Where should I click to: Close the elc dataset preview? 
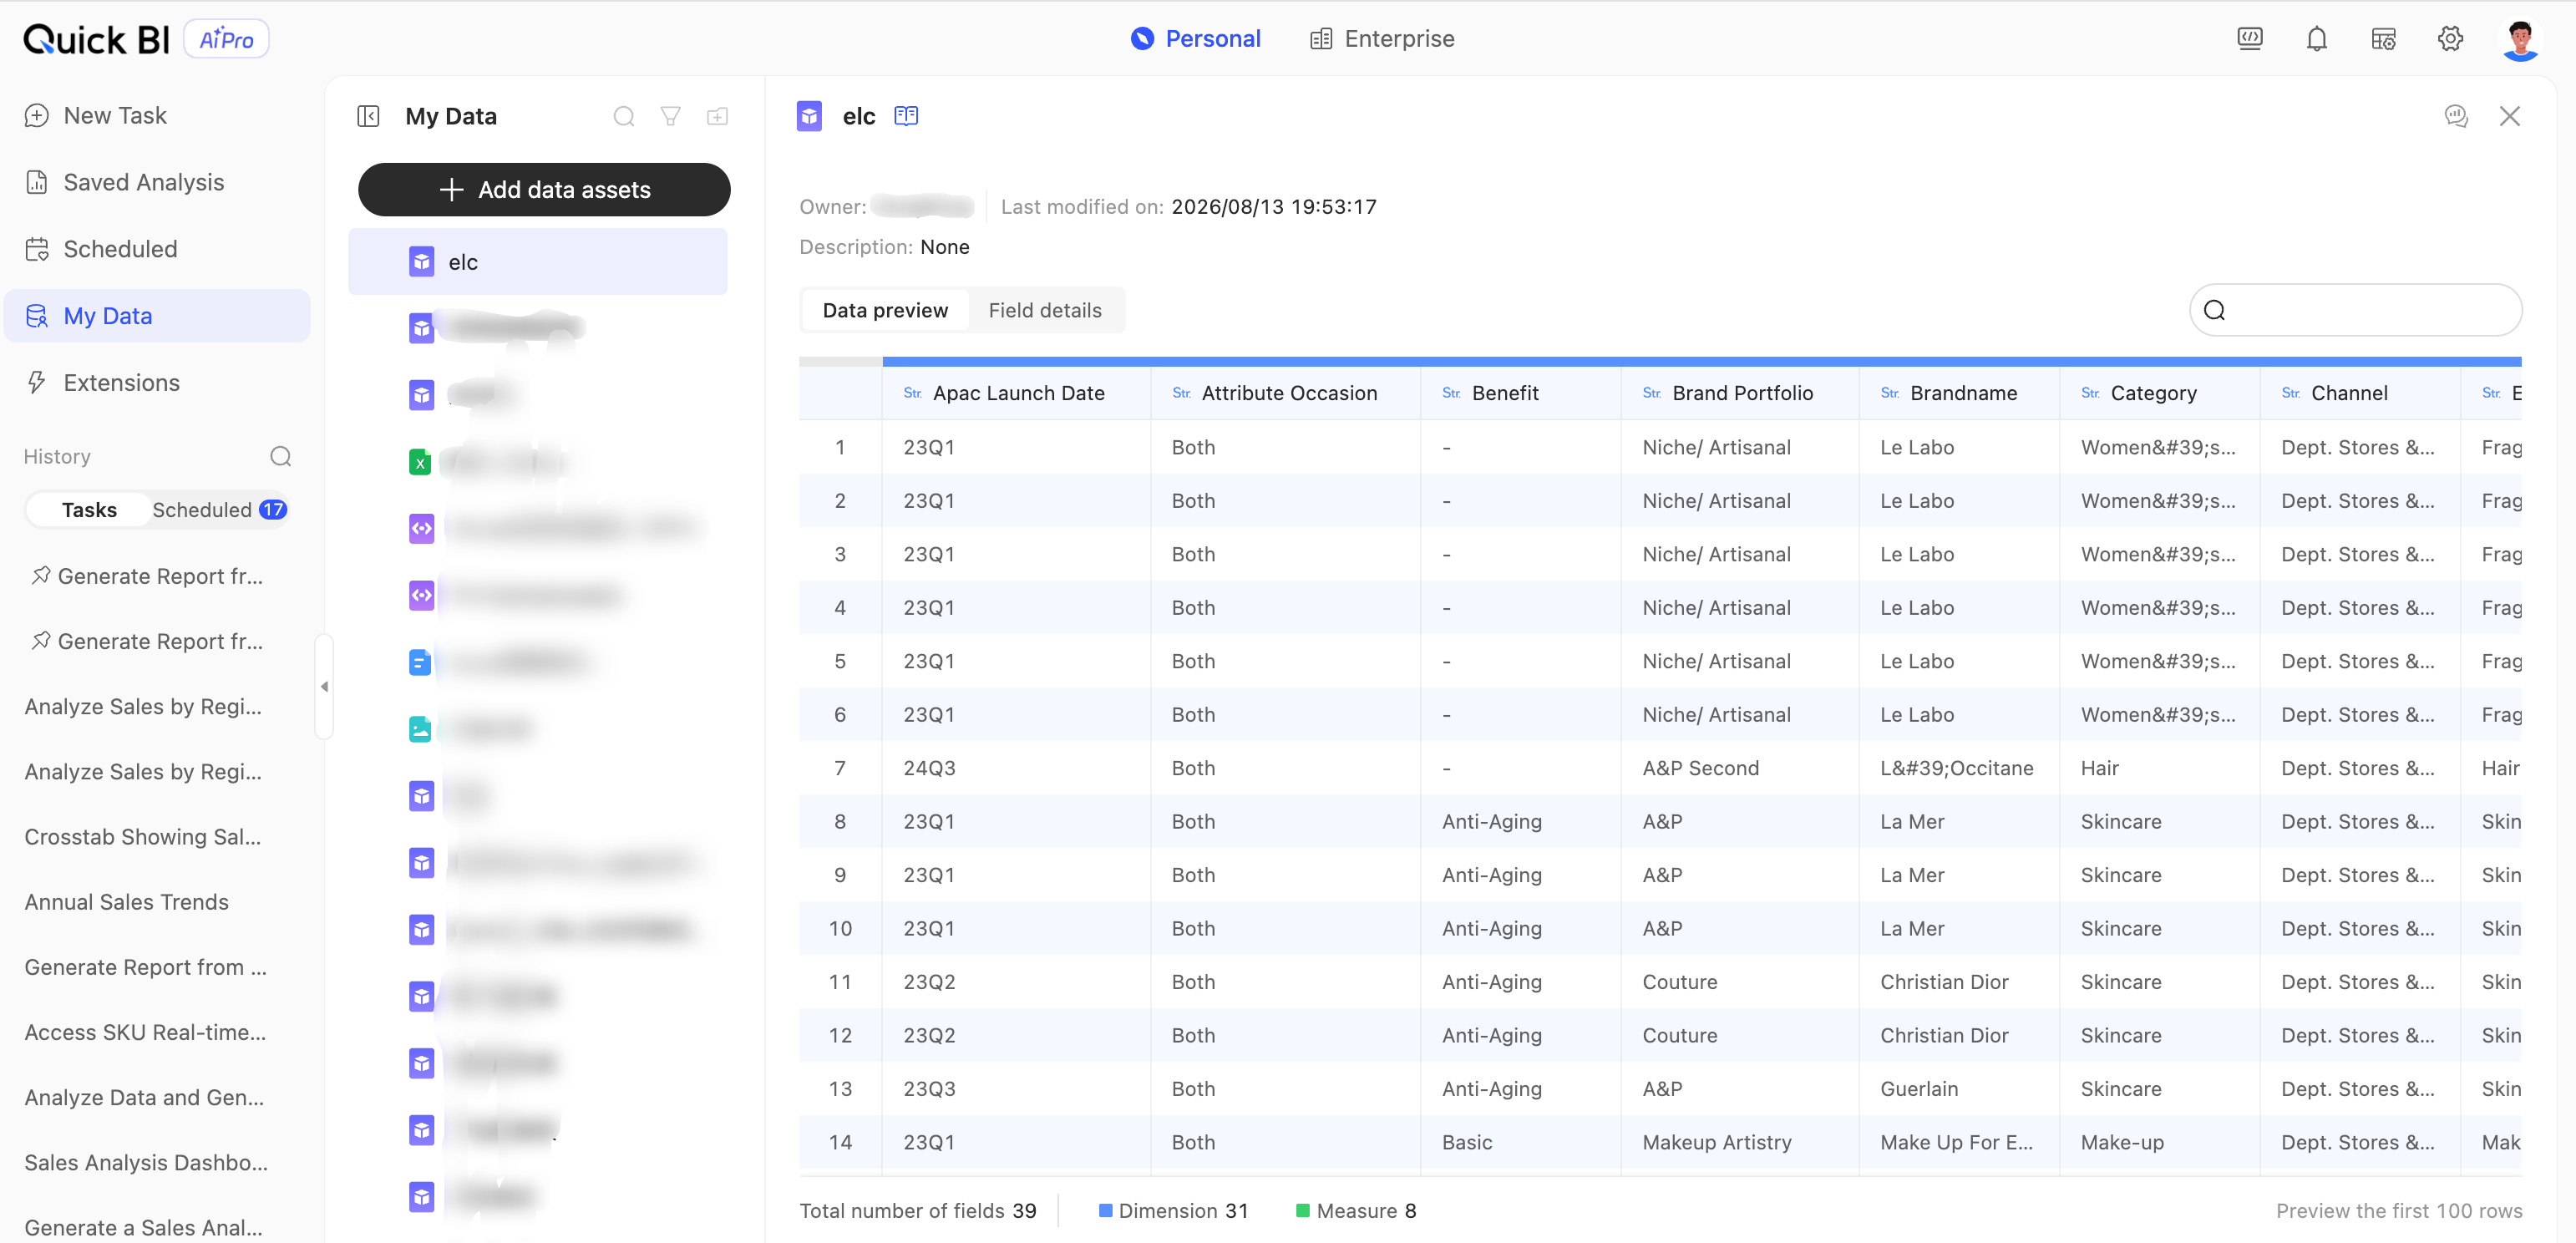(x=2510, y=116)
